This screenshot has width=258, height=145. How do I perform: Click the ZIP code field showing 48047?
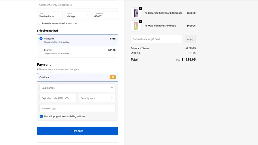click(105, 15)
